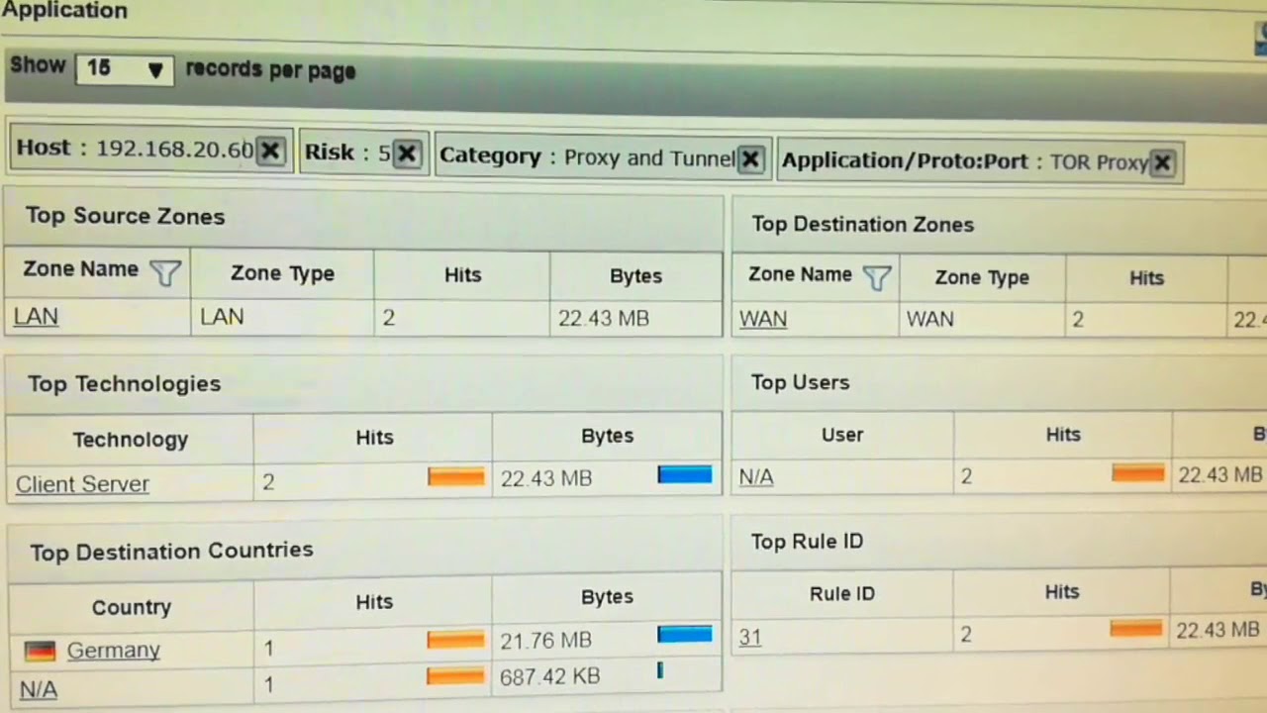The width and height of the screenshot is (1267, 713).
Task: Click Hits header in Top Users
Action: [1063, 434]
